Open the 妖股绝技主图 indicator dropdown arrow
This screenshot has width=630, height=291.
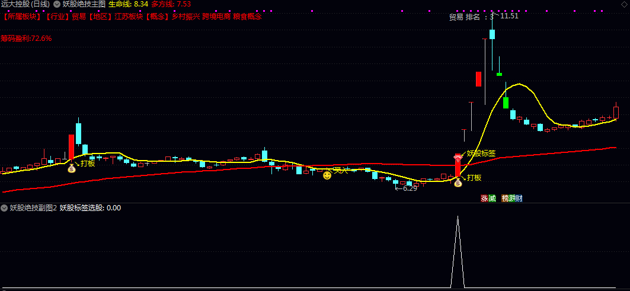[57, 4]
